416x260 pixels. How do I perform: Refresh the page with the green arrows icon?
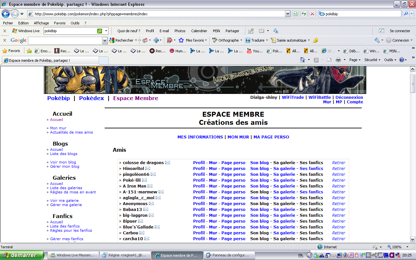(x=304, y=14)
